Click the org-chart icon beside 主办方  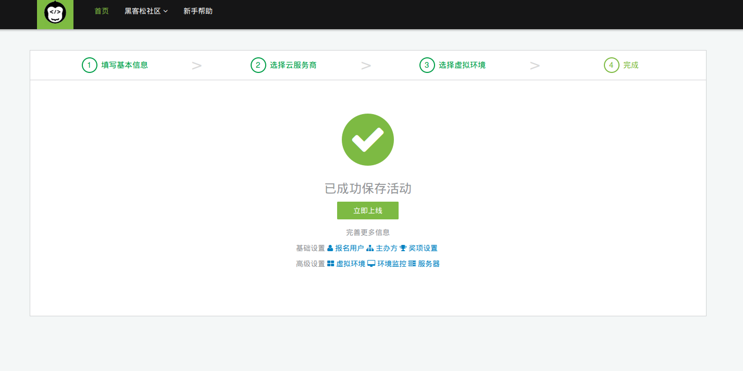(x=370, y=249)
